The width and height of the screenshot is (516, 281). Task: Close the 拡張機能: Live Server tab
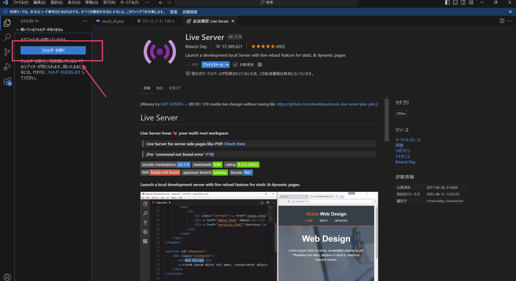233,21
